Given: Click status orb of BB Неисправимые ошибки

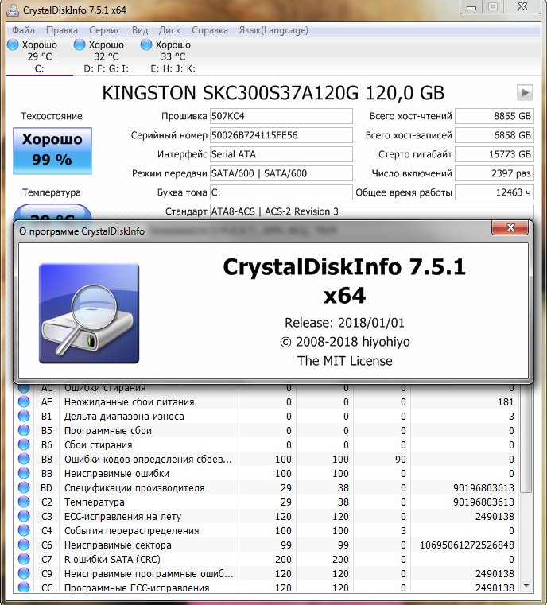Looking at the screenshot, I should 24,473.
